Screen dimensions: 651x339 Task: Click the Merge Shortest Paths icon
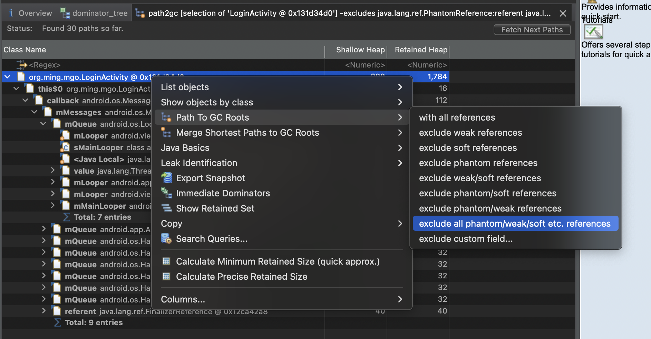click(x=167, y=133)
